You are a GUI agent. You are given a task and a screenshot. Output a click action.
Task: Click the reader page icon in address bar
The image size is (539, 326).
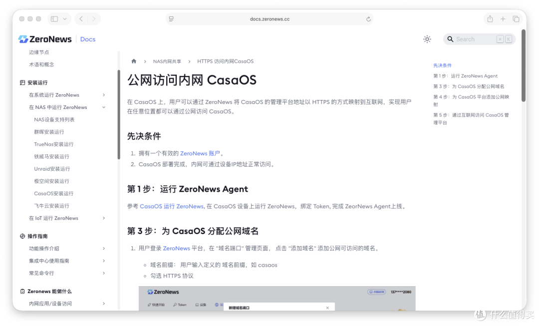tap(171, 19)
